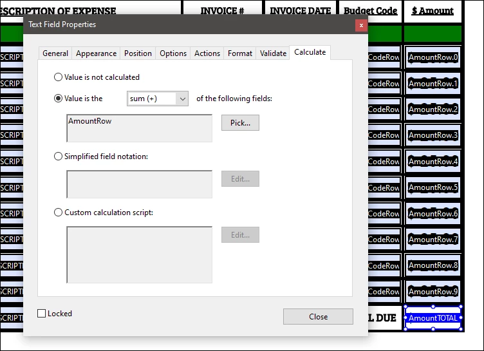Choose Custom calculation script option
Image resolution: width=484 pixels, height=351 pixels.
coord(58,213)
